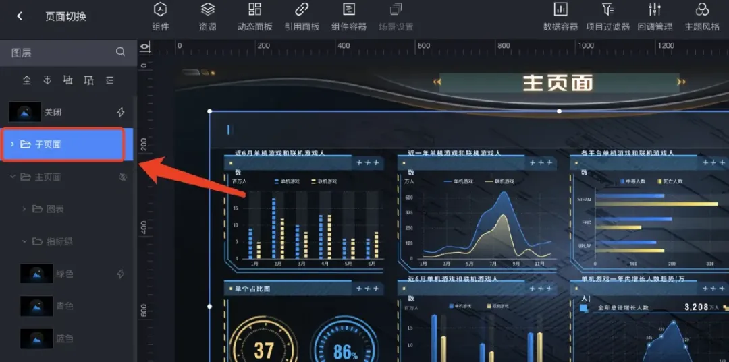Image resolution: width=729 pixels, height=362 pixels.
Task: Open the 组件 components menu
Action: click(x=161, y=17)
